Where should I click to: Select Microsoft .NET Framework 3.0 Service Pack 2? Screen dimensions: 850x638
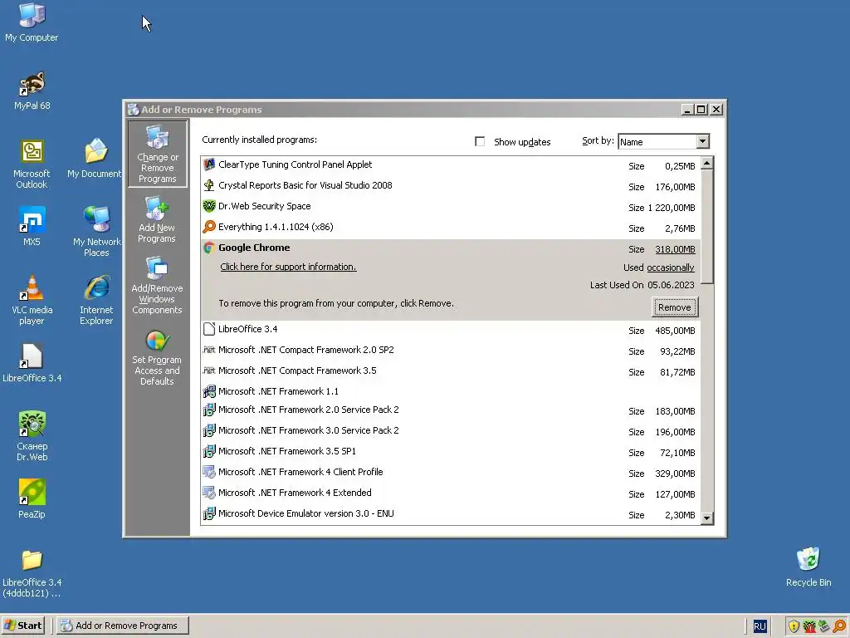pyautogui.click(x=451, y=431)
